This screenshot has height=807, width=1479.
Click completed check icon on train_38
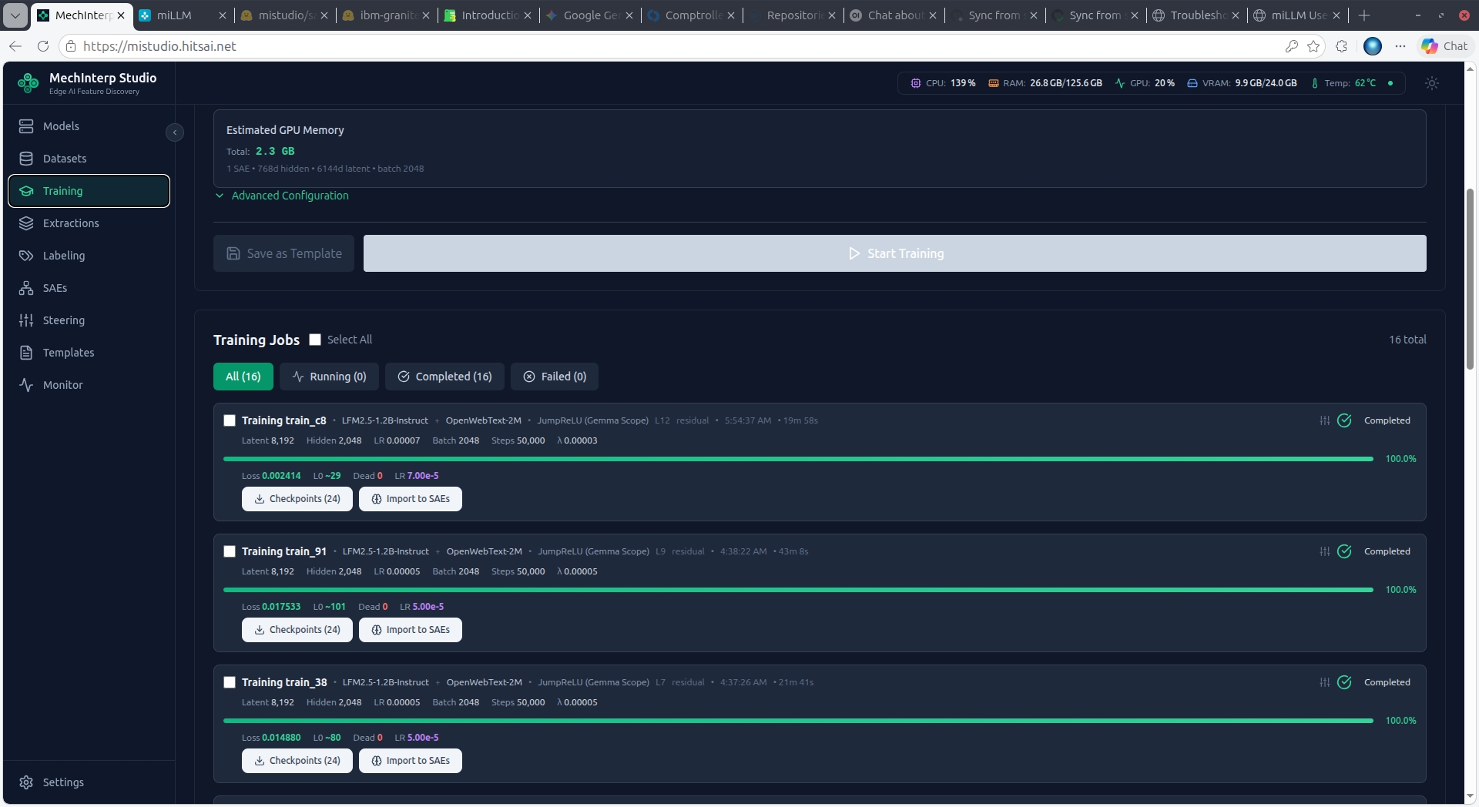tap(1344, 682)
